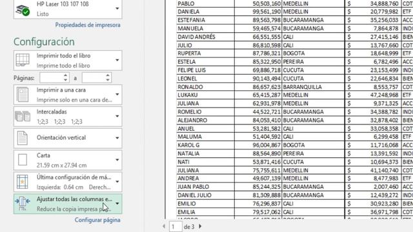Expand Ajustar todas las columnas scaling dropdown
Screen dimensions: 413x232
[x=117, y=204]
